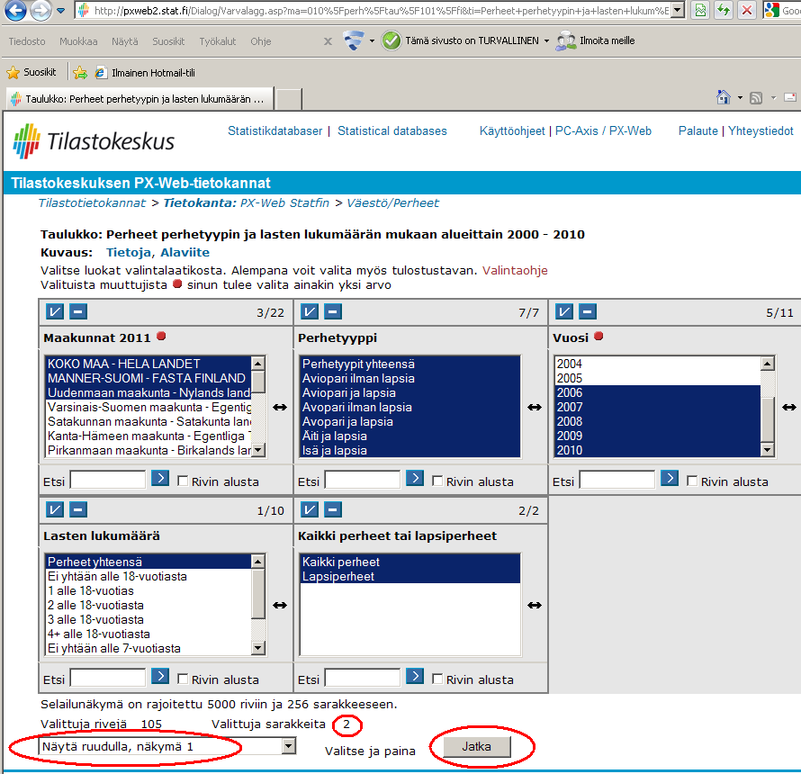The image size is (801, 774).
Task: Select all values in Vuosi
Action: tap(564, 311)
